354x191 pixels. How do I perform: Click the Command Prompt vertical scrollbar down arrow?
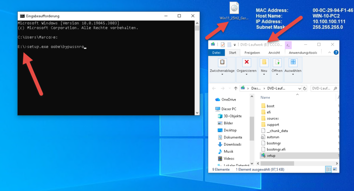click(197, 112)
